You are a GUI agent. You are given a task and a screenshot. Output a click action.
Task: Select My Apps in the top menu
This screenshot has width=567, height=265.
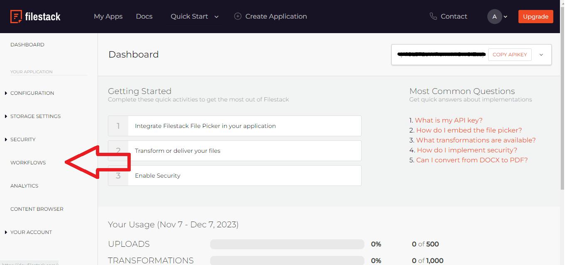108,16
